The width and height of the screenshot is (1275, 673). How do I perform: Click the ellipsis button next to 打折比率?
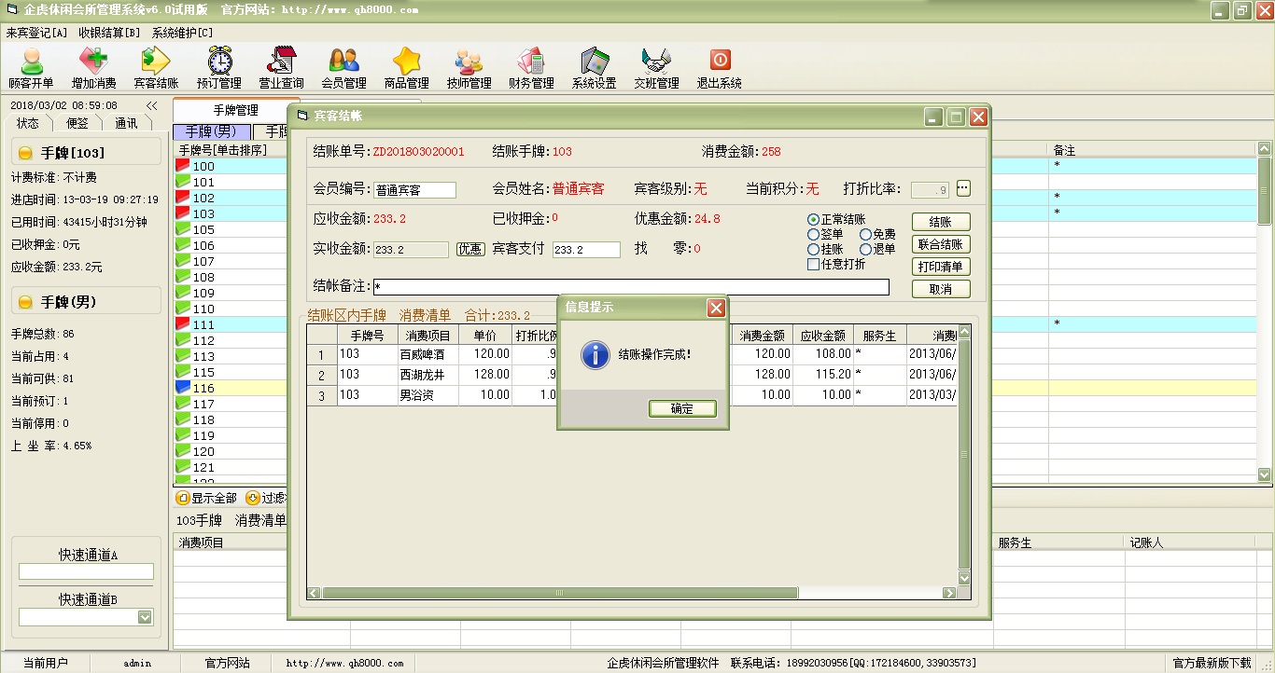click(x=963, y=189)
